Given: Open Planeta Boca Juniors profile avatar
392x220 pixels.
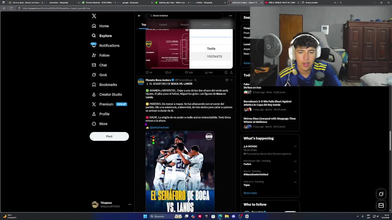Looking at the screenshot, I should (x=141, y=82).
